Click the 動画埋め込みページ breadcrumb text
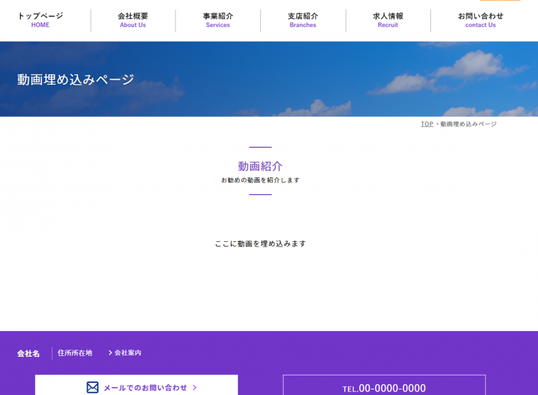Viewport: 538px width, 395px height. [469, 124]
